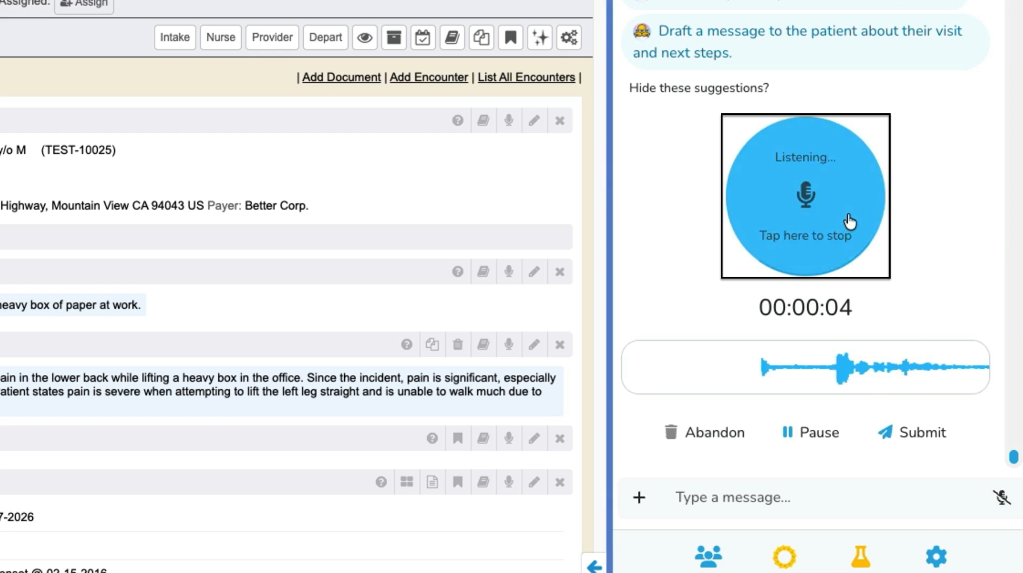Image resolution: width=1023 pixels, height=573 pixels.
Task: Click the trash icon above the lower back pain narrative
Action: [458, 344]
